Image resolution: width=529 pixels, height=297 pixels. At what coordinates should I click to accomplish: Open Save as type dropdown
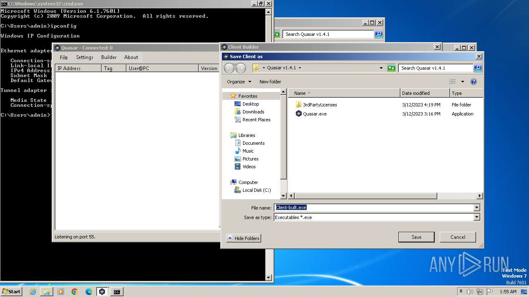tap(477, 217)
